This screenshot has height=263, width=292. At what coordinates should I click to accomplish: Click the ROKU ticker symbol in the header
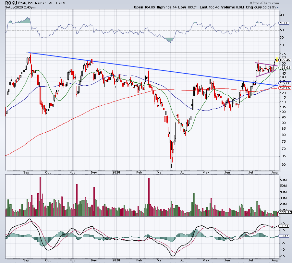tap(11, 3)
